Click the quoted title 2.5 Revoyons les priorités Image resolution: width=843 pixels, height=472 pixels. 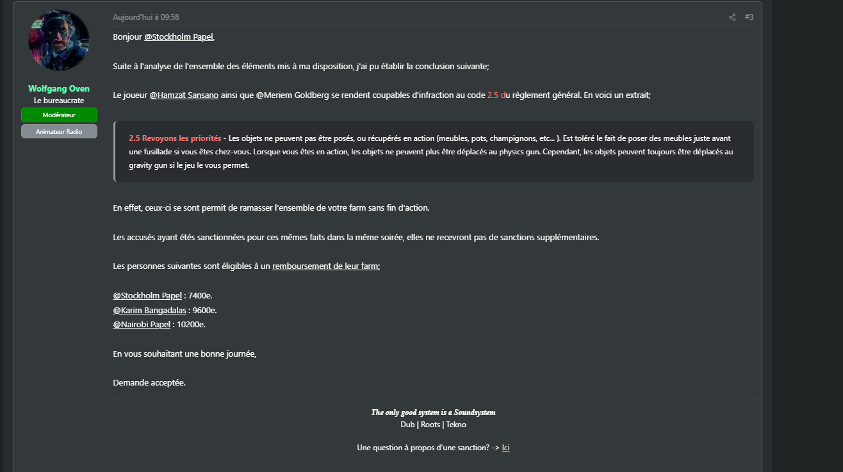pos(175,138)
